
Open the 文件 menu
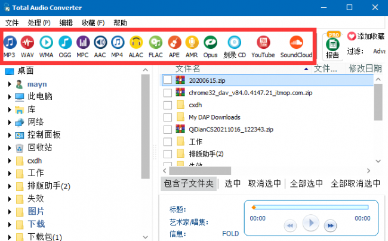(12, 23)
